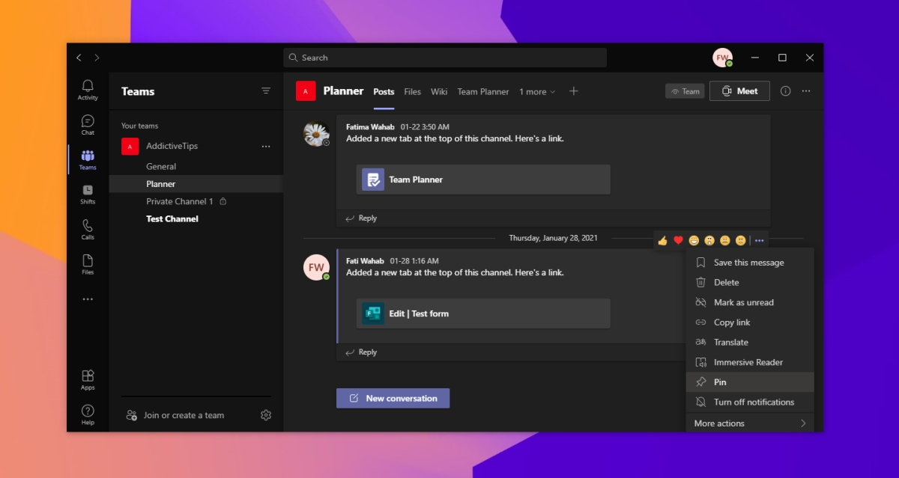Viewport: 899px width, 478px height.
Task: React with the heart emoji
Action: [x=678, y=240]
